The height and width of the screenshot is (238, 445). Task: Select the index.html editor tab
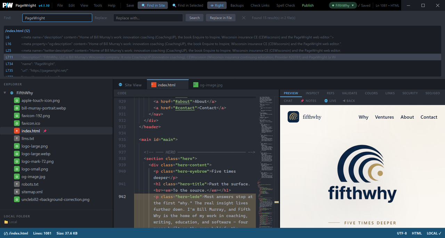pyautogui.click(x=168, y=85)
